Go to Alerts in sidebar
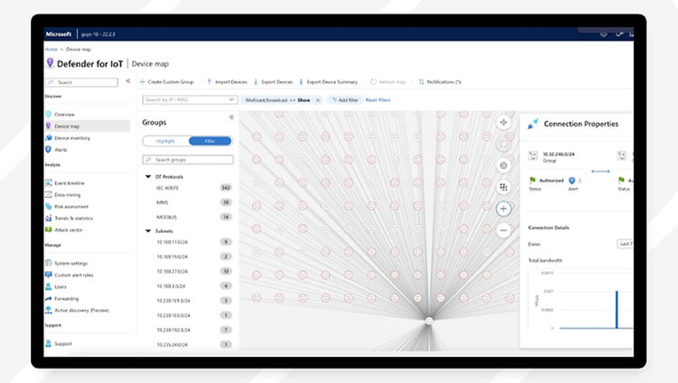The image size is (678, 383). click(61, 150)
